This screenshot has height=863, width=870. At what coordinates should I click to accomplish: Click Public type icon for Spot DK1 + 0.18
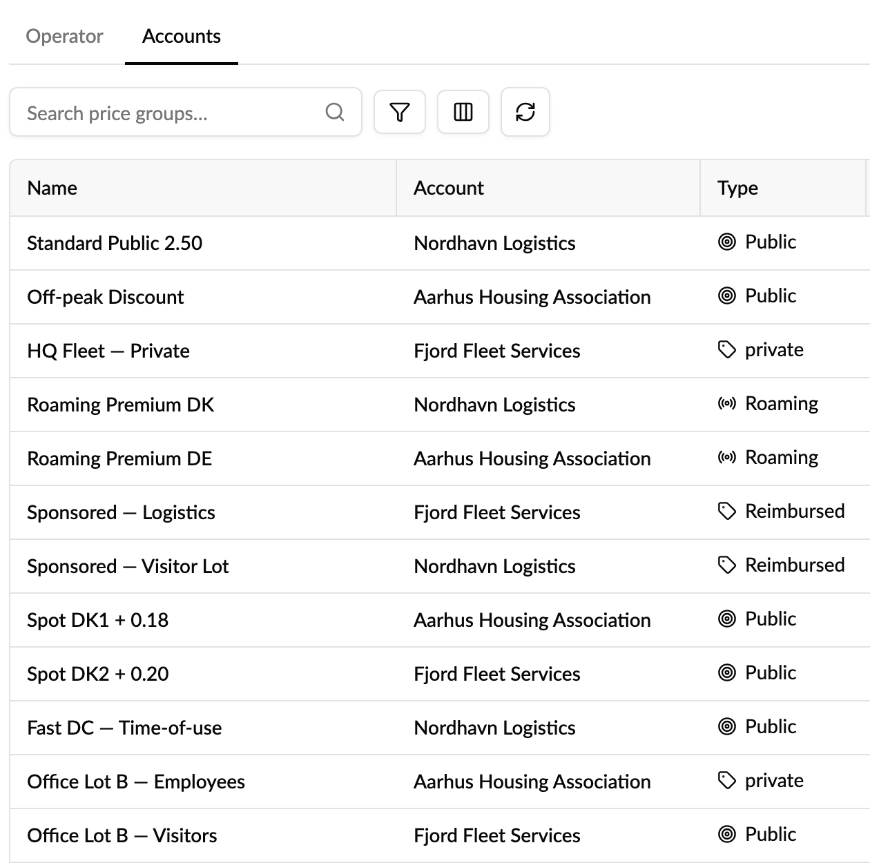pos(727,619)
